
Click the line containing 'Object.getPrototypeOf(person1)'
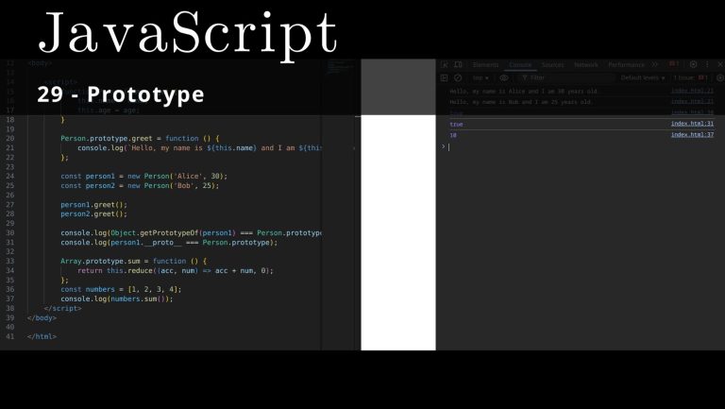coord(191,232)
